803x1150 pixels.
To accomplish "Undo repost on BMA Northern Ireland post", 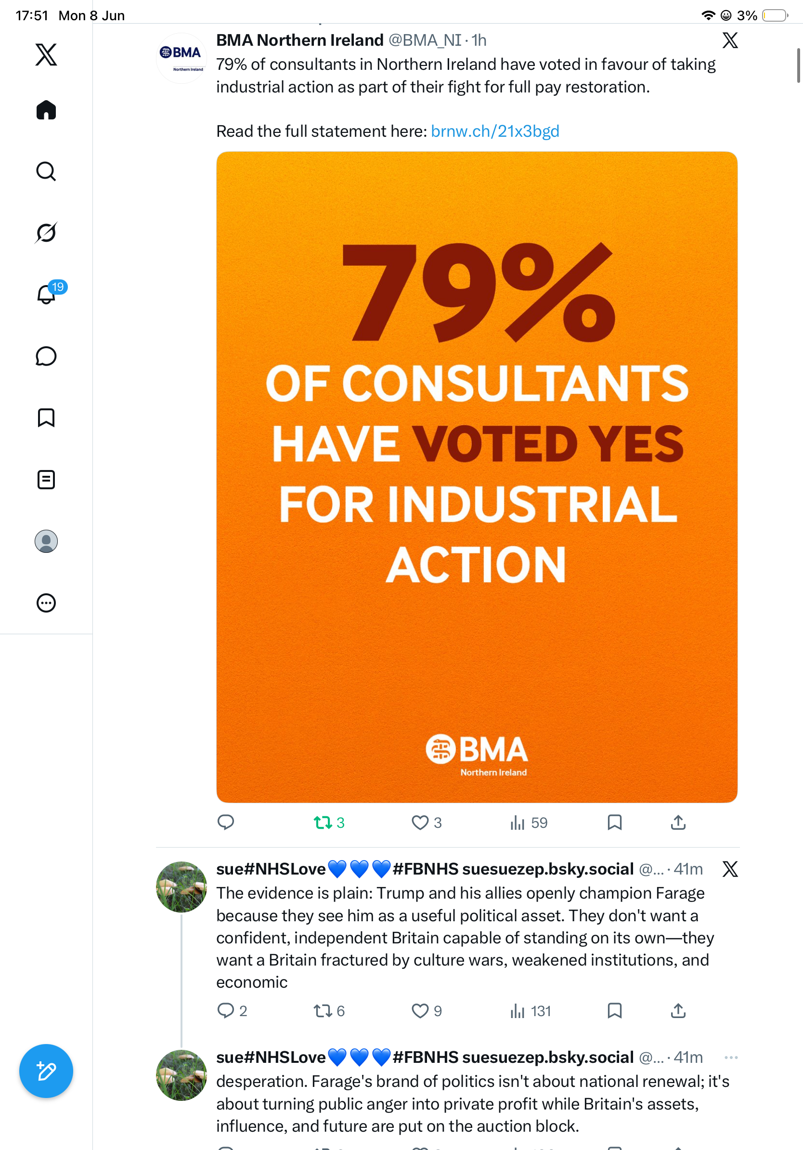I will [329, 823].
